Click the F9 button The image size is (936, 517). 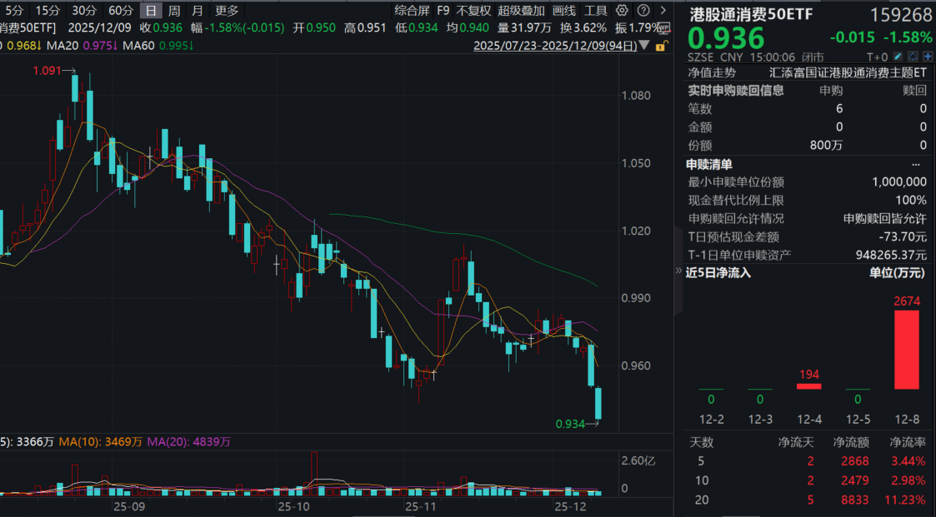443,11
